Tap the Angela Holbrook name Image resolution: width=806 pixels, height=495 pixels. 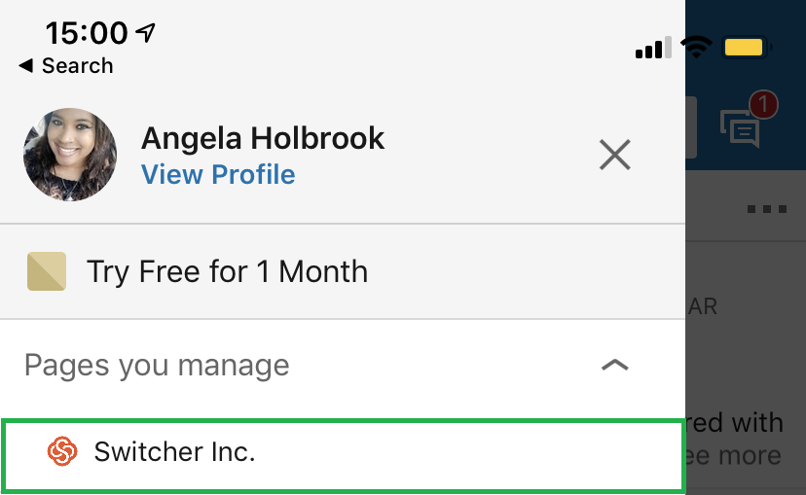pyautogui.click(x=263, y=138)
